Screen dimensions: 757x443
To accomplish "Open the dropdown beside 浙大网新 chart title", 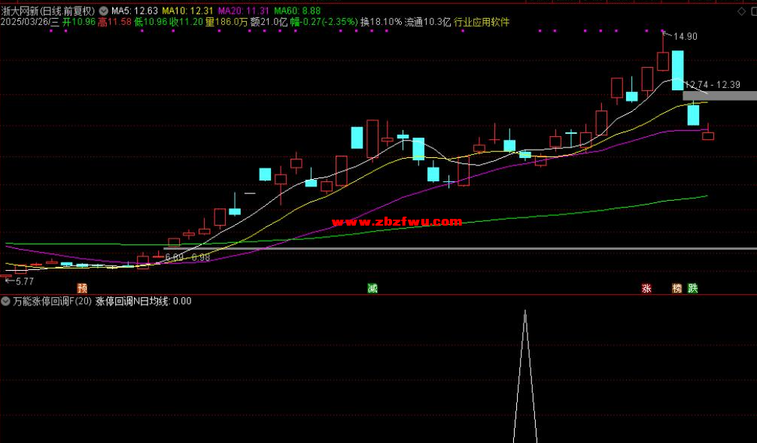I will pyautogui.click(x=104, y=11).
